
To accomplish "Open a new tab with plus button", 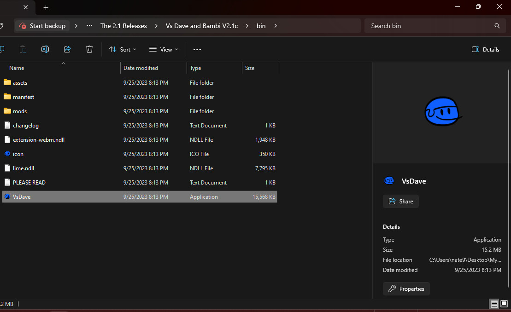I will click(46, 7).
